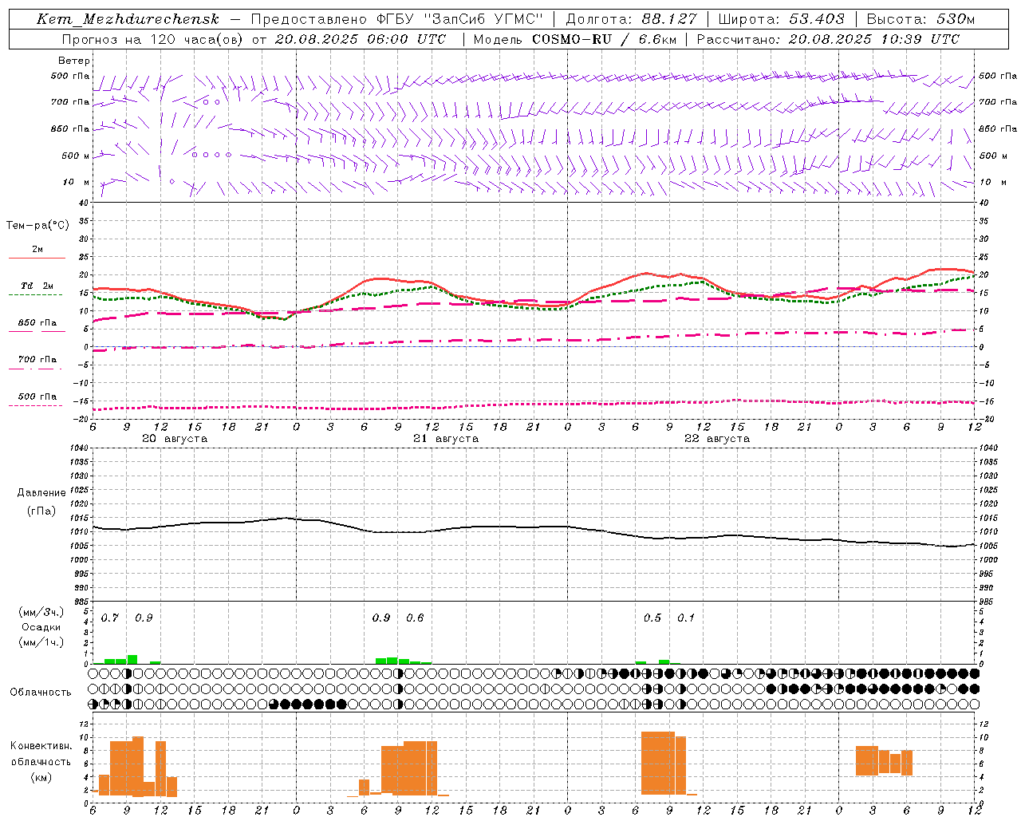Click the 500 гПа temperature legend entry

37,397
